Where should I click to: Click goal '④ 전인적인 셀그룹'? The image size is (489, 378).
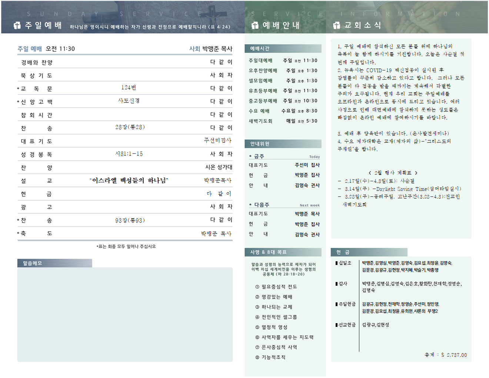[276, 317]
